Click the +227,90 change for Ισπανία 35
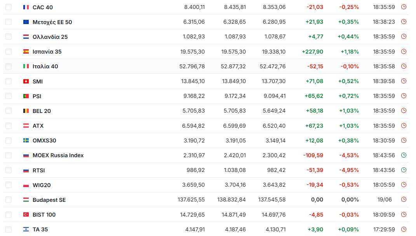 (313, 52)
